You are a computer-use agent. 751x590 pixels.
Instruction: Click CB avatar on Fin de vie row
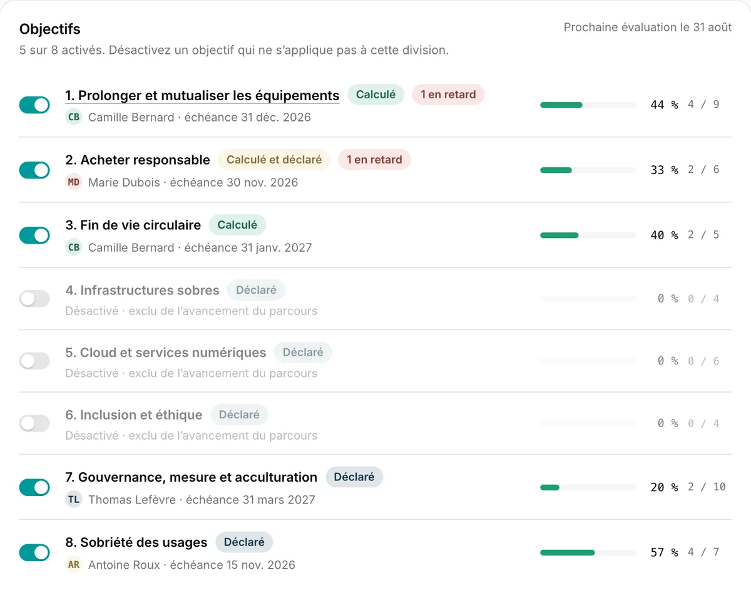74,247
